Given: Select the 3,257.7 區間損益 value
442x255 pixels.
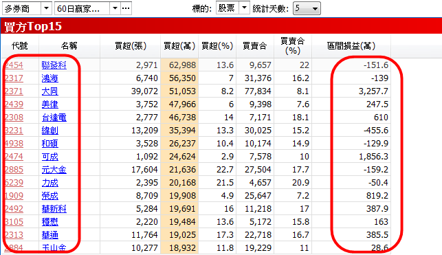Looking at the screenshot, I should pos(373,91).
